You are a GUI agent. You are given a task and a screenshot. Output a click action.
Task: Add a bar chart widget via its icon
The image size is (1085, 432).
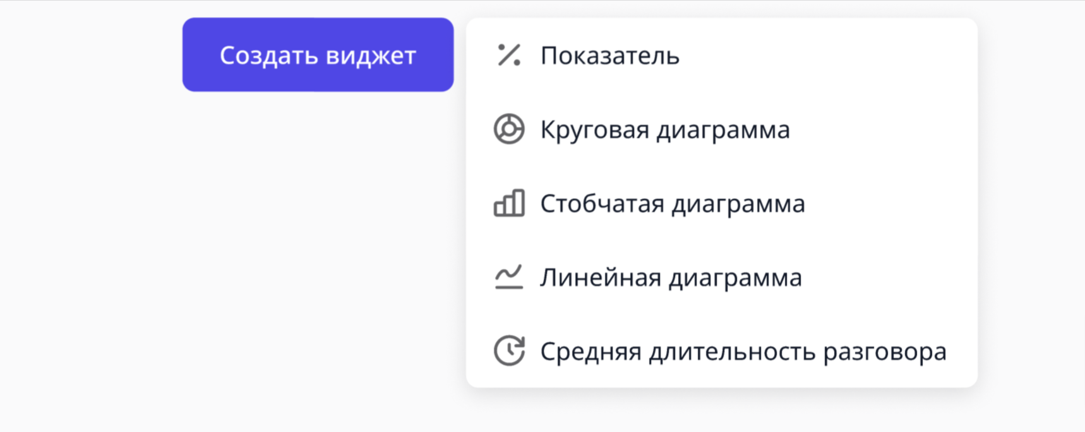[509, 203]
